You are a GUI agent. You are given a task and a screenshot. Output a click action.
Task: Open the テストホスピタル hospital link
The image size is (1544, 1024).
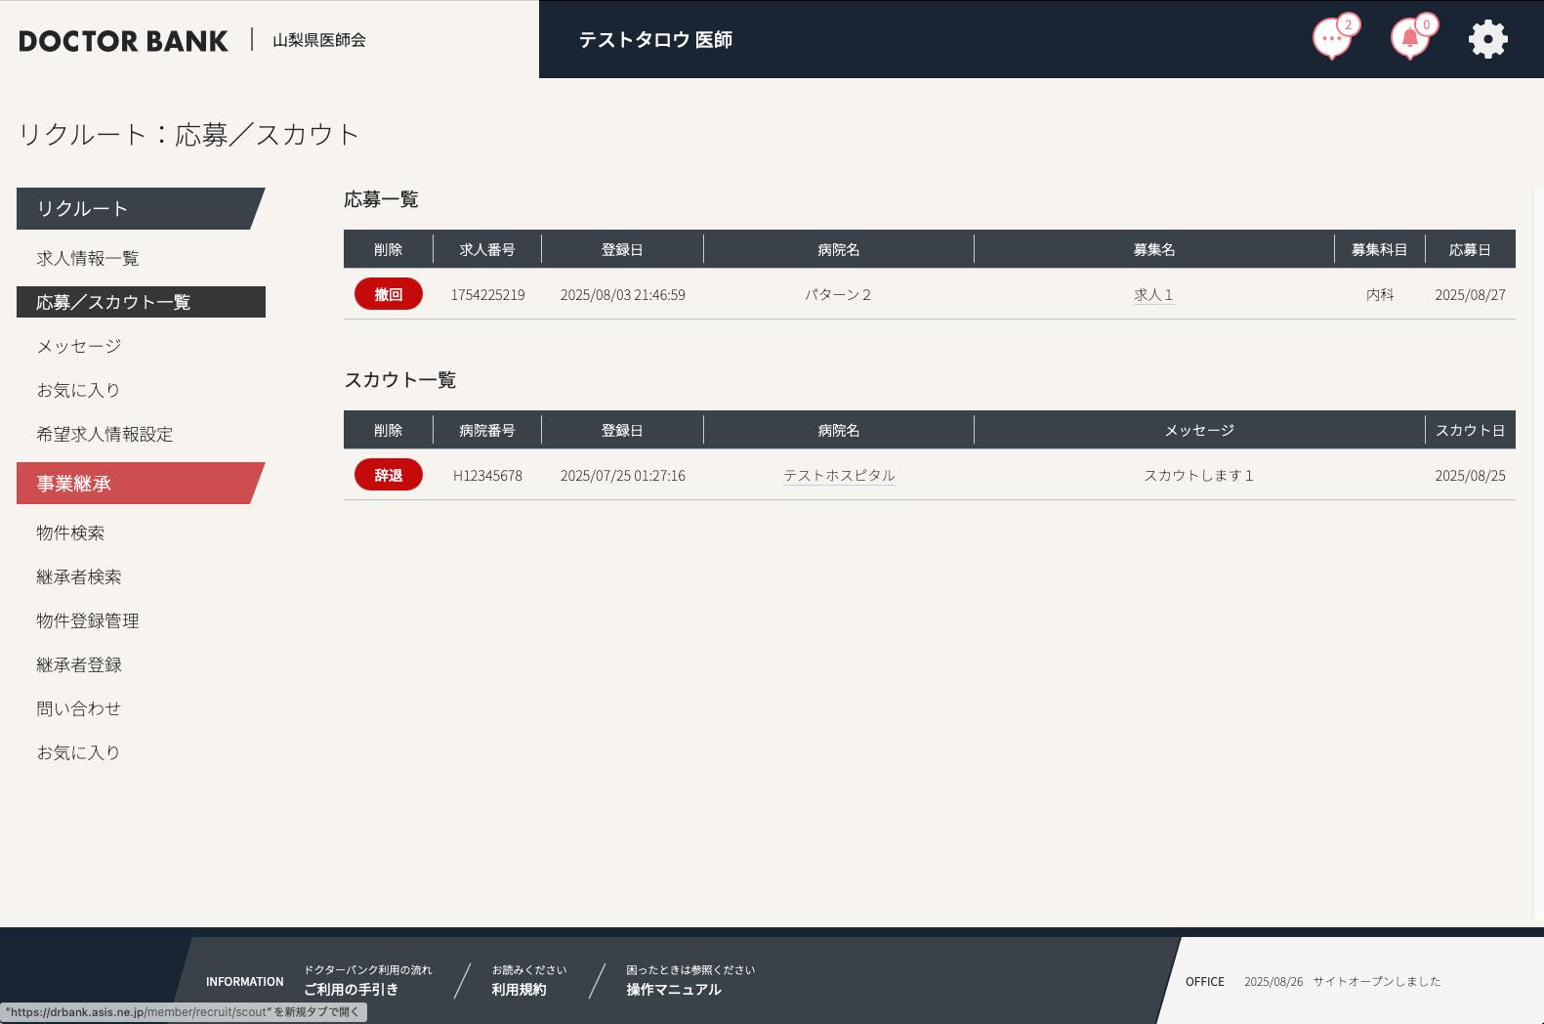tap(839, 476)
